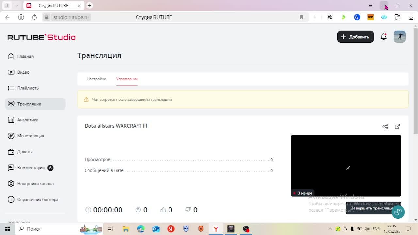
Task: Click the Dota allstars WARCRAFT lll title
Action: 116,126
